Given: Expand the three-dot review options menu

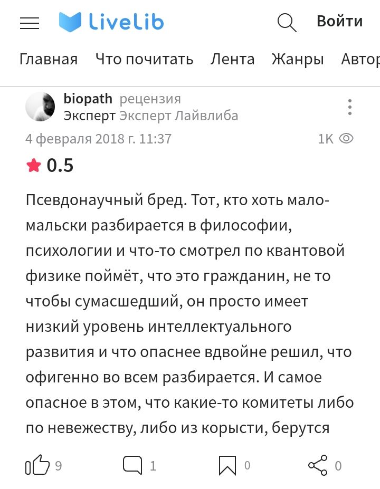Looking at the screenshot, I should click(x=349, y=107).
